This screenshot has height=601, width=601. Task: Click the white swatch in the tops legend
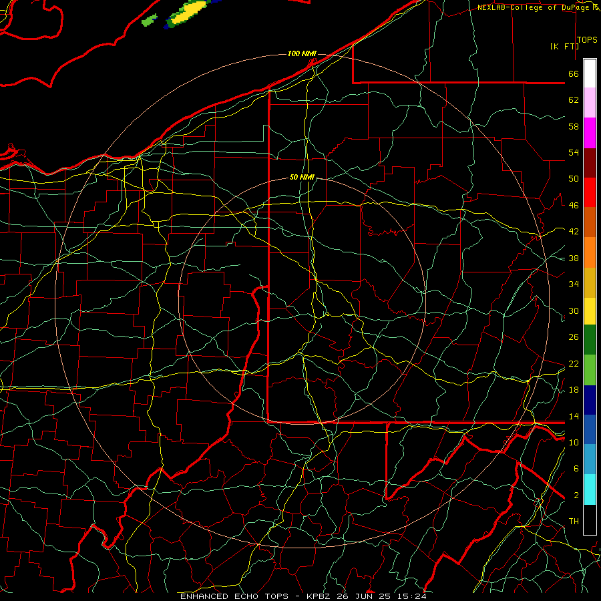[x=590, y=73]
